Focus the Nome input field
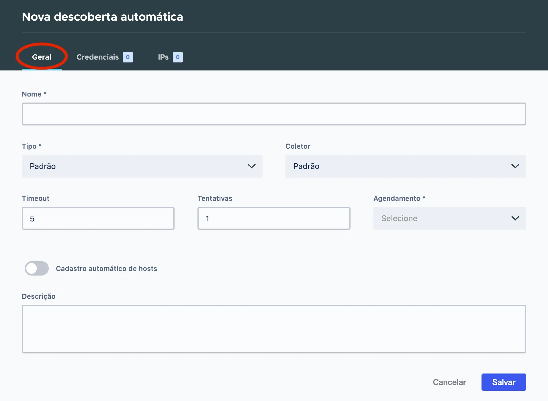The height and width of the screenshot is (401, 548). pyautogui.click(x=274, y=114)
